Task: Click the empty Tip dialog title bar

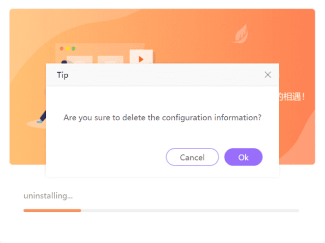Action: point(162,75)
